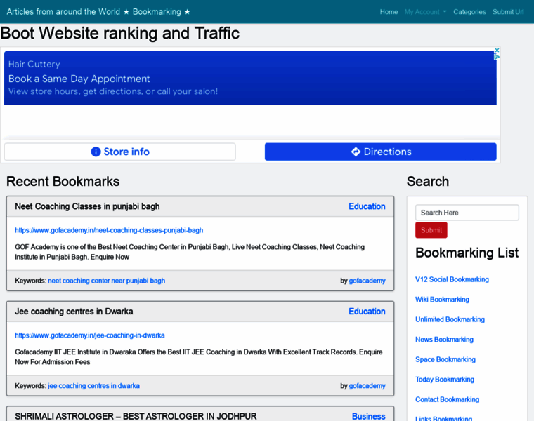Close the Hair Cuttery ad with X icon
Screen dimensions: 534x421
tap(497, 51)
